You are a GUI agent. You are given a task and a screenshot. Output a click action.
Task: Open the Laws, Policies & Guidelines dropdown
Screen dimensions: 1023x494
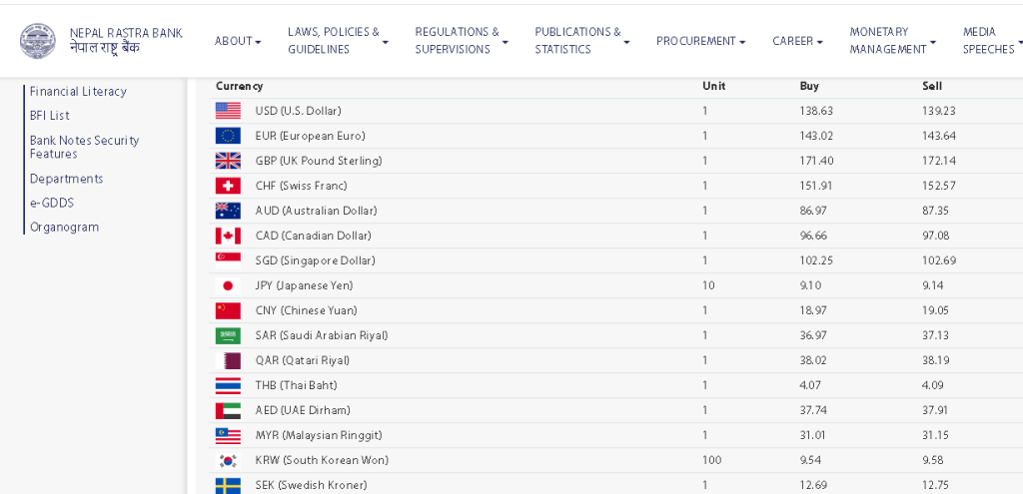coord(338,41)
